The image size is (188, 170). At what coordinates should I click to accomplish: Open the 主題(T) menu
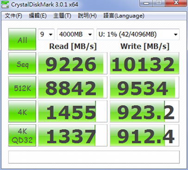(62, 16)
